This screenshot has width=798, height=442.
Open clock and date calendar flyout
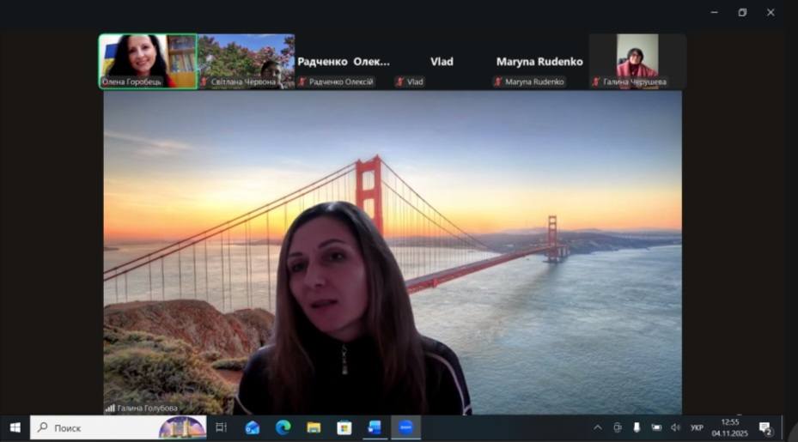coord(730,427)
